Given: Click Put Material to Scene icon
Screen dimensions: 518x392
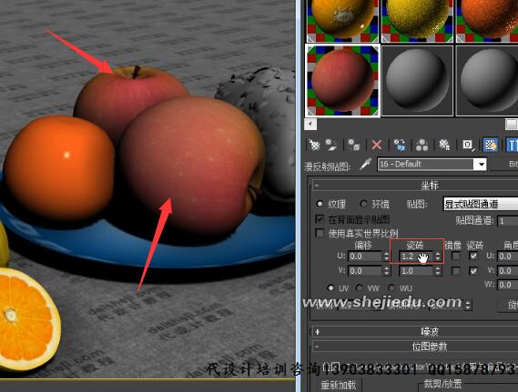Looking at the screenshot, I should (x=330, y=145).
